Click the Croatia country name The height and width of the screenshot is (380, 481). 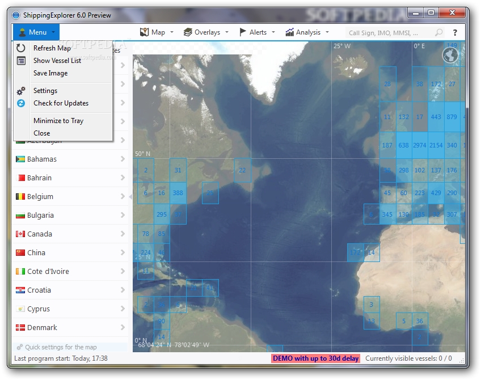(39, 290)
